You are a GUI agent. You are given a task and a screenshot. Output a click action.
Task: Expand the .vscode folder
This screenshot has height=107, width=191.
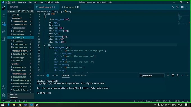[15, 15]
